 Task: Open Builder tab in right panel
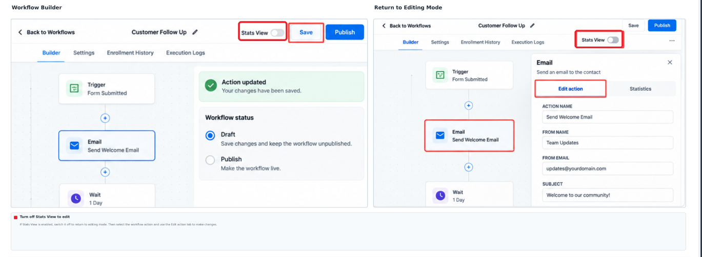(410, 42)
